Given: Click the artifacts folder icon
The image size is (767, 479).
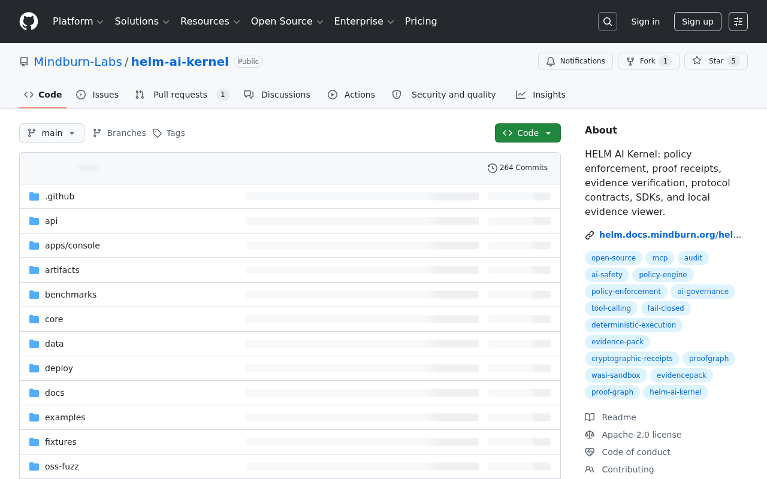Looking at the screenshot, I should (34, 270).
